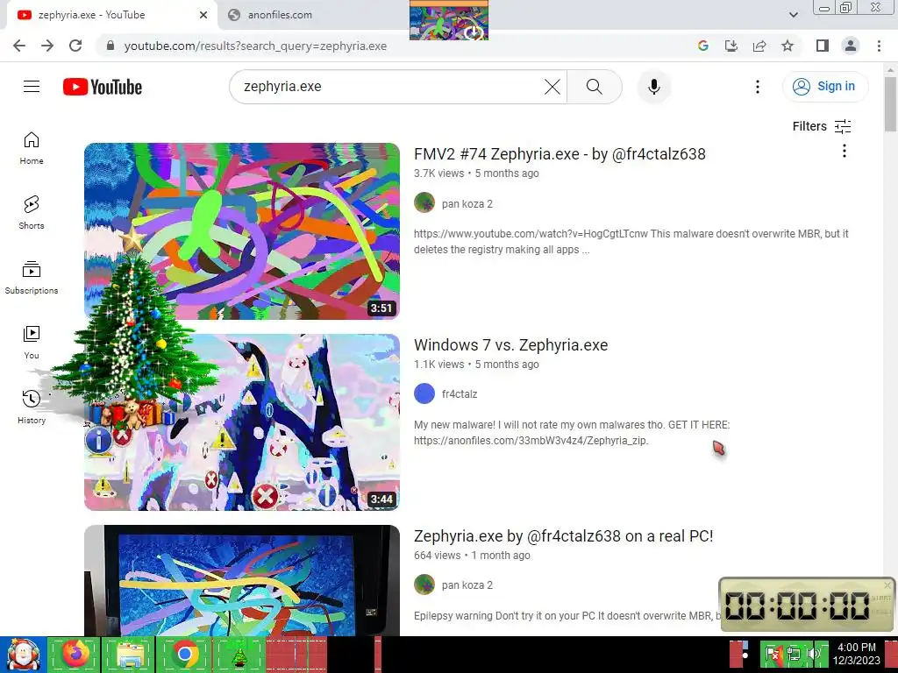The height and width of the screenshot is (673, 898).
Task: Open the Santa Start button
Action: pos(23,654)
